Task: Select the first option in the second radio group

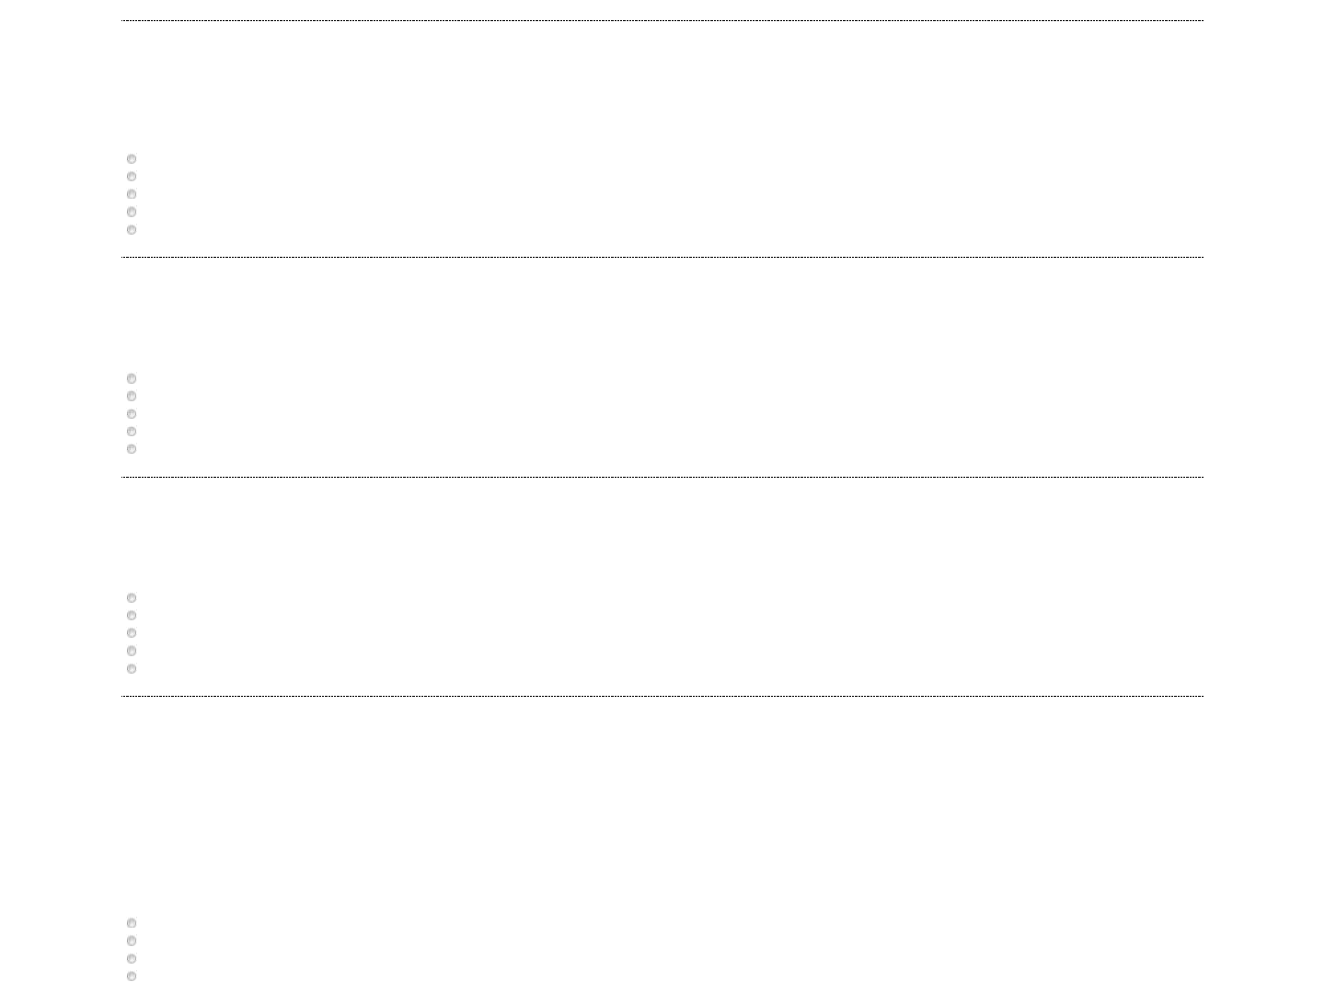Action: pos(132,379)
